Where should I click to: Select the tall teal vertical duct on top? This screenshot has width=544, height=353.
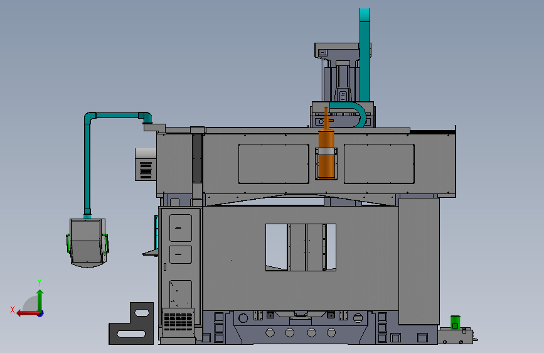coord(365,55)
